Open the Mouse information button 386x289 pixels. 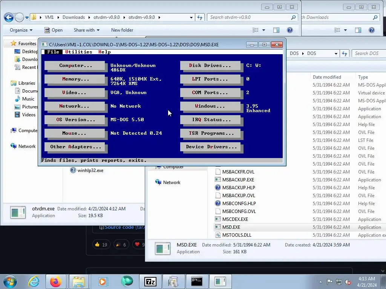pyautogui.click(x=75, y=133)
